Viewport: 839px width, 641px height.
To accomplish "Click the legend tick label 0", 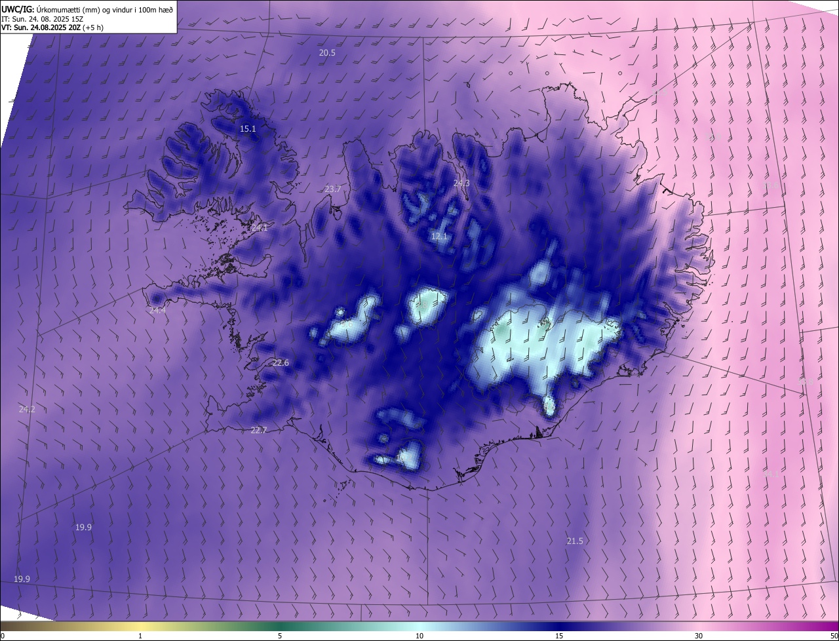I will coord(3,636).
